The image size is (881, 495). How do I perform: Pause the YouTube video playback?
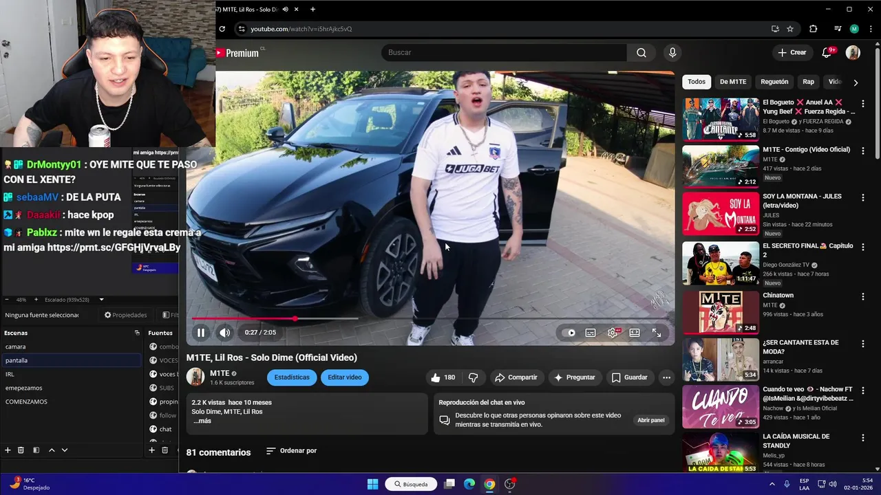[x=201, y=333]
